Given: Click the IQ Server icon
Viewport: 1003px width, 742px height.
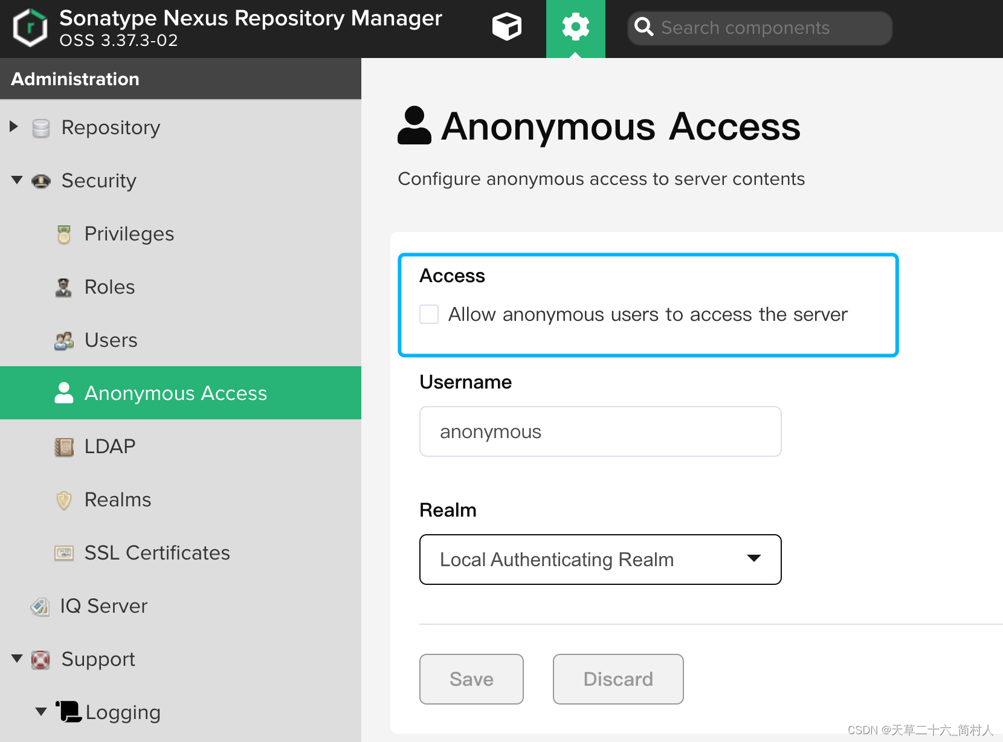Looking at the screenshot, I should pos(40,607).
